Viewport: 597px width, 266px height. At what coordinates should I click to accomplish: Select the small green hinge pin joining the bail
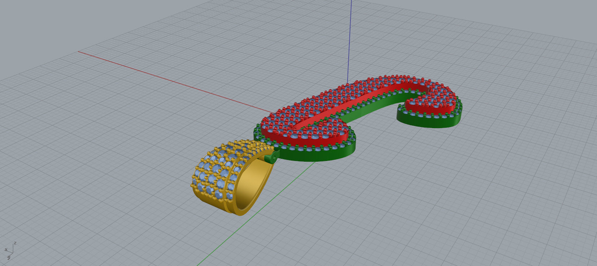click(x=271, y=158)
